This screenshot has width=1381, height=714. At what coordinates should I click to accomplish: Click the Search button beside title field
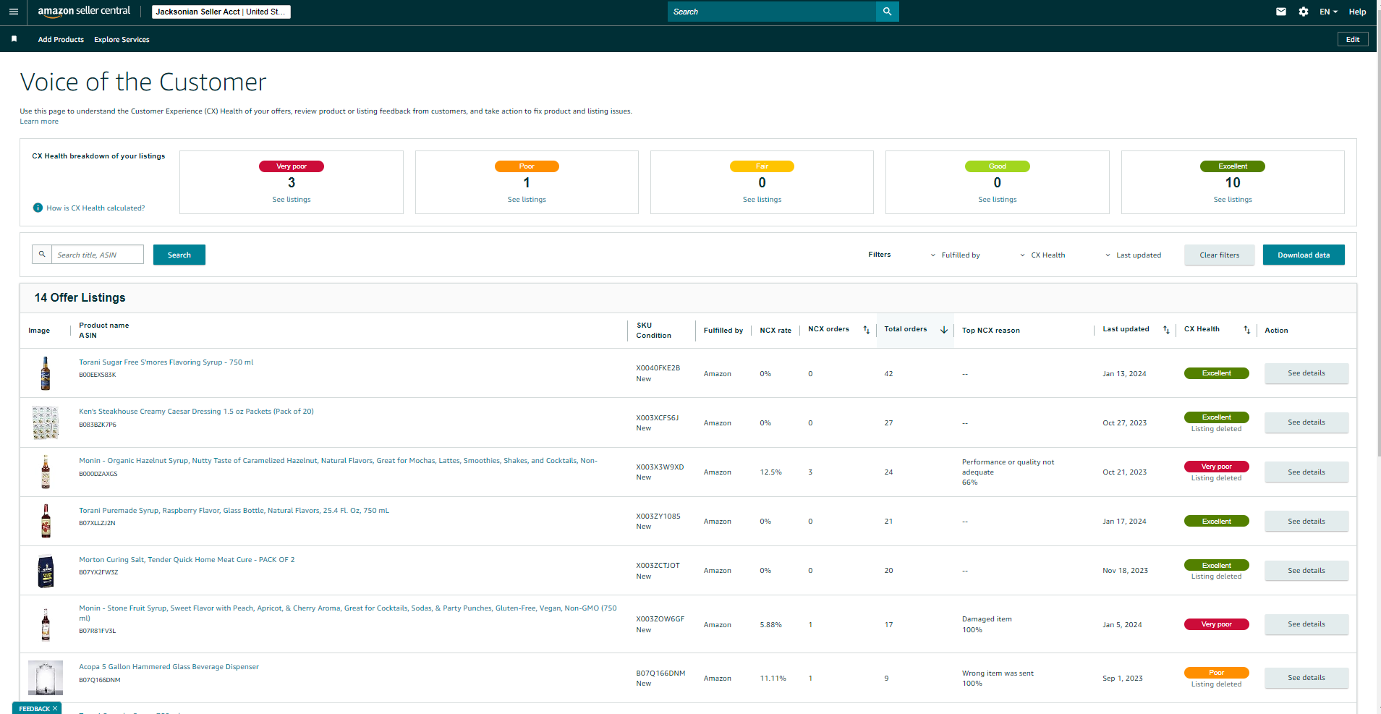pyautogui.click(x=179, y=255)
